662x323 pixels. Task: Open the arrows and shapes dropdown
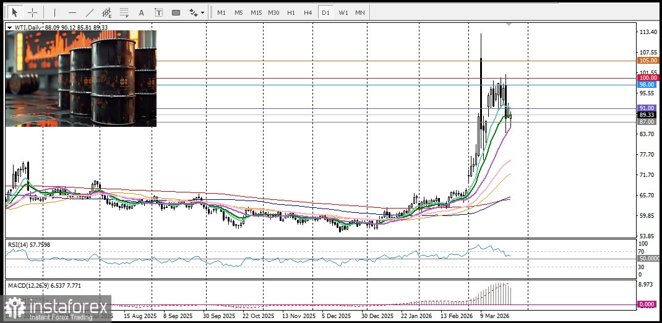197,12
